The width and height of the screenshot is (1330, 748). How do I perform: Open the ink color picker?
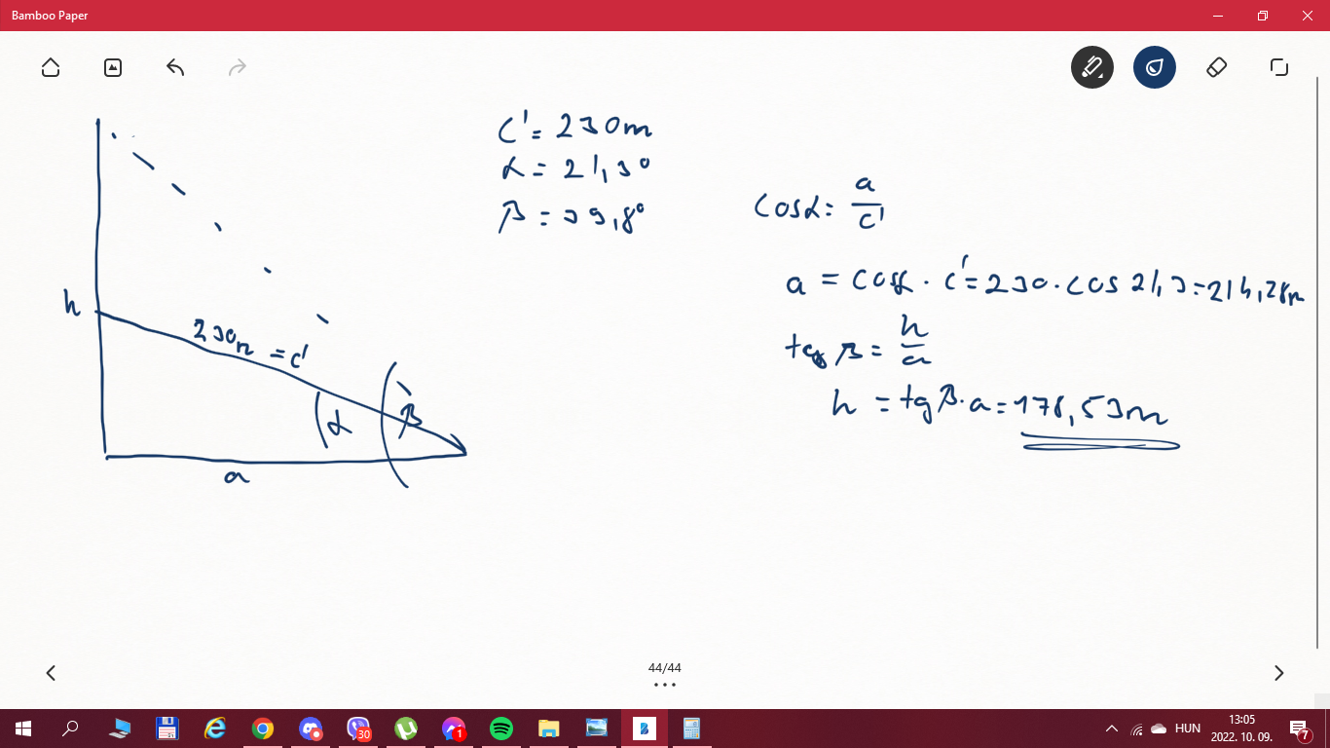pos(1154,67)
